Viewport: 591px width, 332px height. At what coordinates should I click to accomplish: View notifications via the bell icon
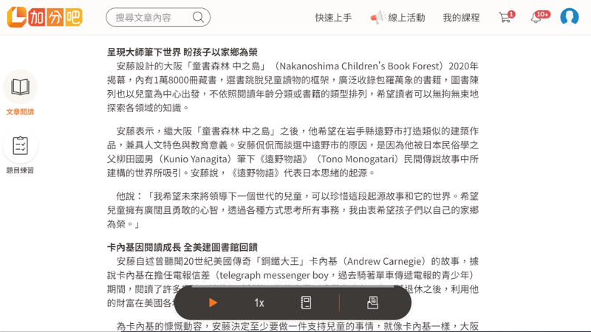click(536, 18)
